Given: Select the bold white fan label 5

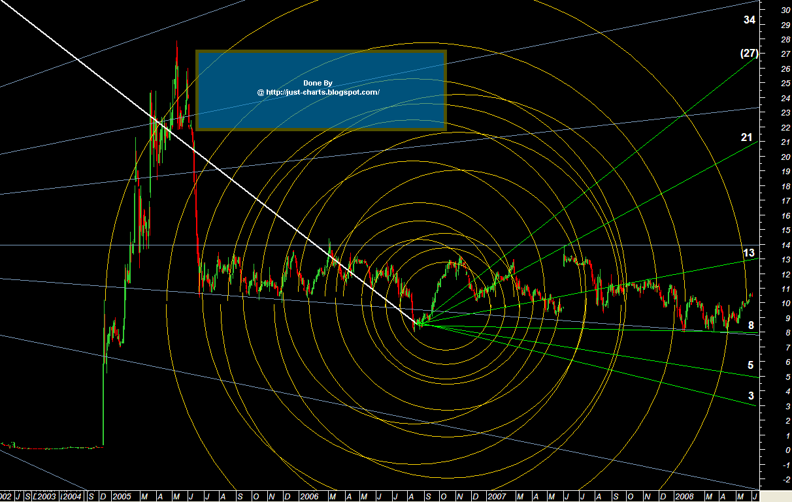Looking at the screenshot, I should click(751, 365).
